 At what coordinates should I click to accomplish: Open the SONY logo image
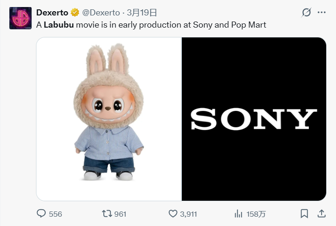tap(254, 119)
